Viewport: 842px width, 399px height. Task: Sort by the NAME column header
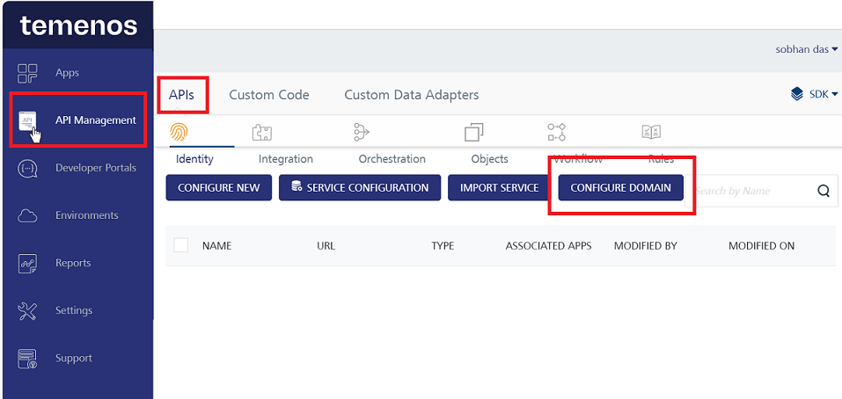pos(217,246)
